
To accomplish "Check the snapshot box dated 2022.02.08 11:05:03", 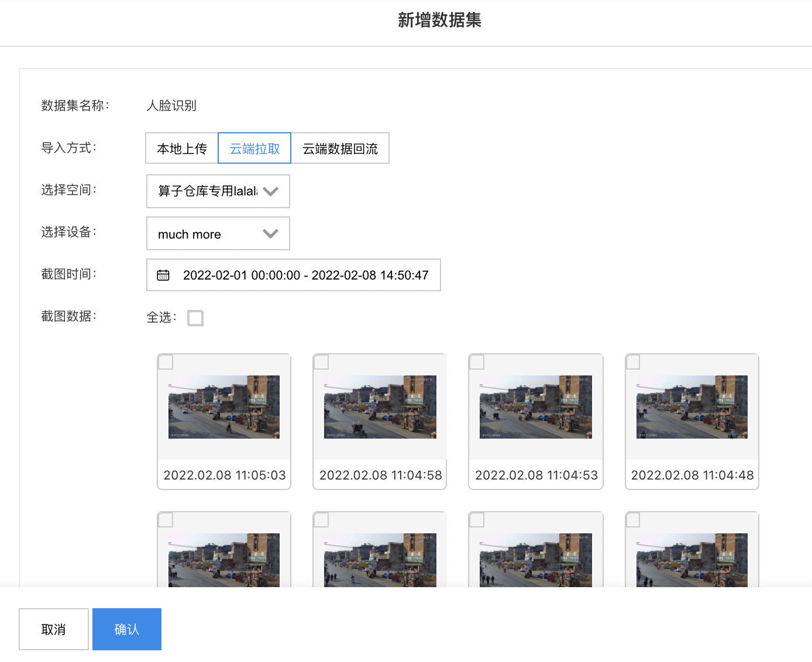I will tap(166, 362).
